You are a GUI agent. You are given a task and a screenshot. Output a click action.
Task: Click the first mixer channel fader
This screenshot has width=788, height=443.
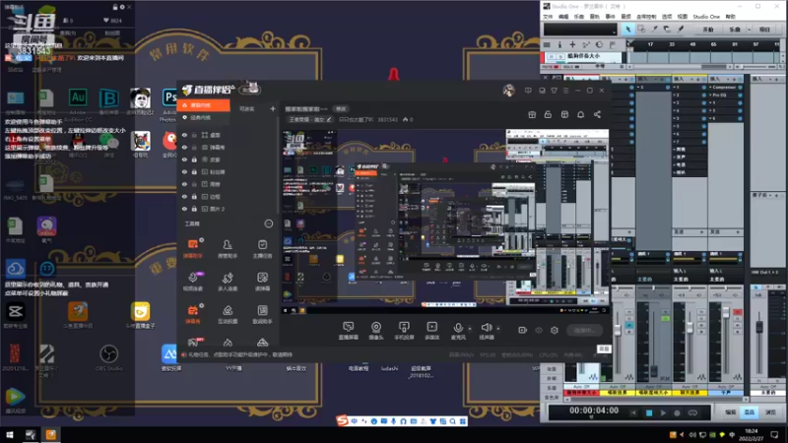pos(618,329)
